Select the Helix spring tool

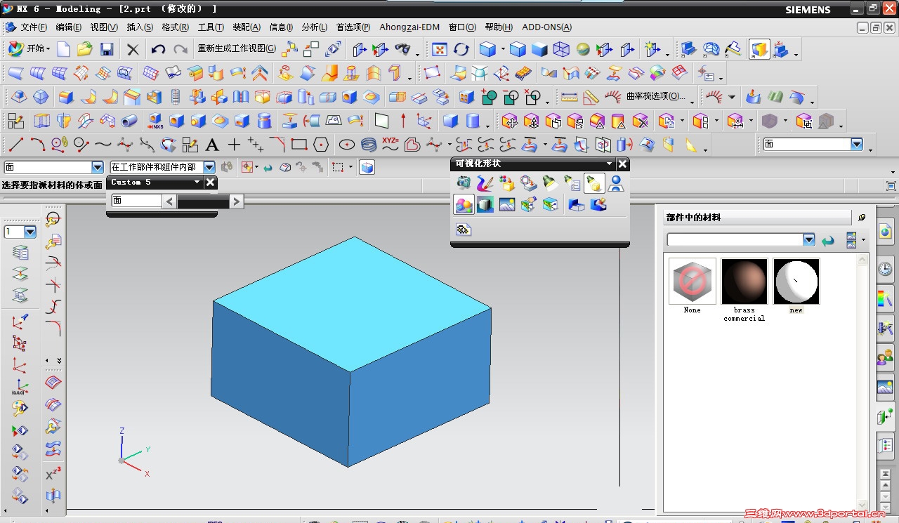pyautogui.click(x=369, y=145)
